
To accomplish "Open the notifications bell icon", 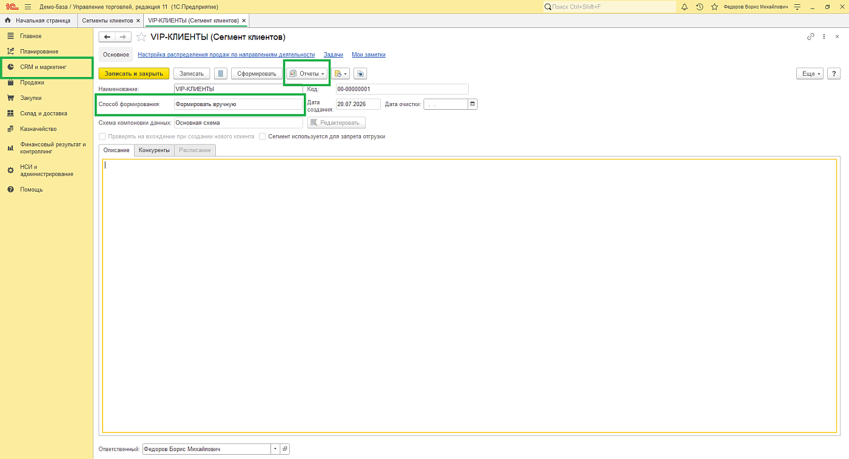I will tap(685, 7).
